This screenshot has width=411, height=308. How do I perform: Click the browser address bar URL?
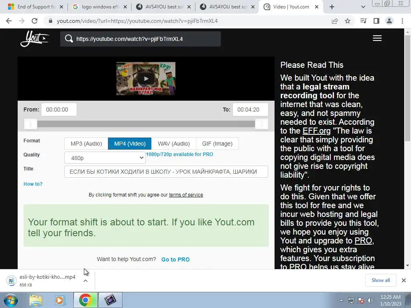tap(137, 21)
